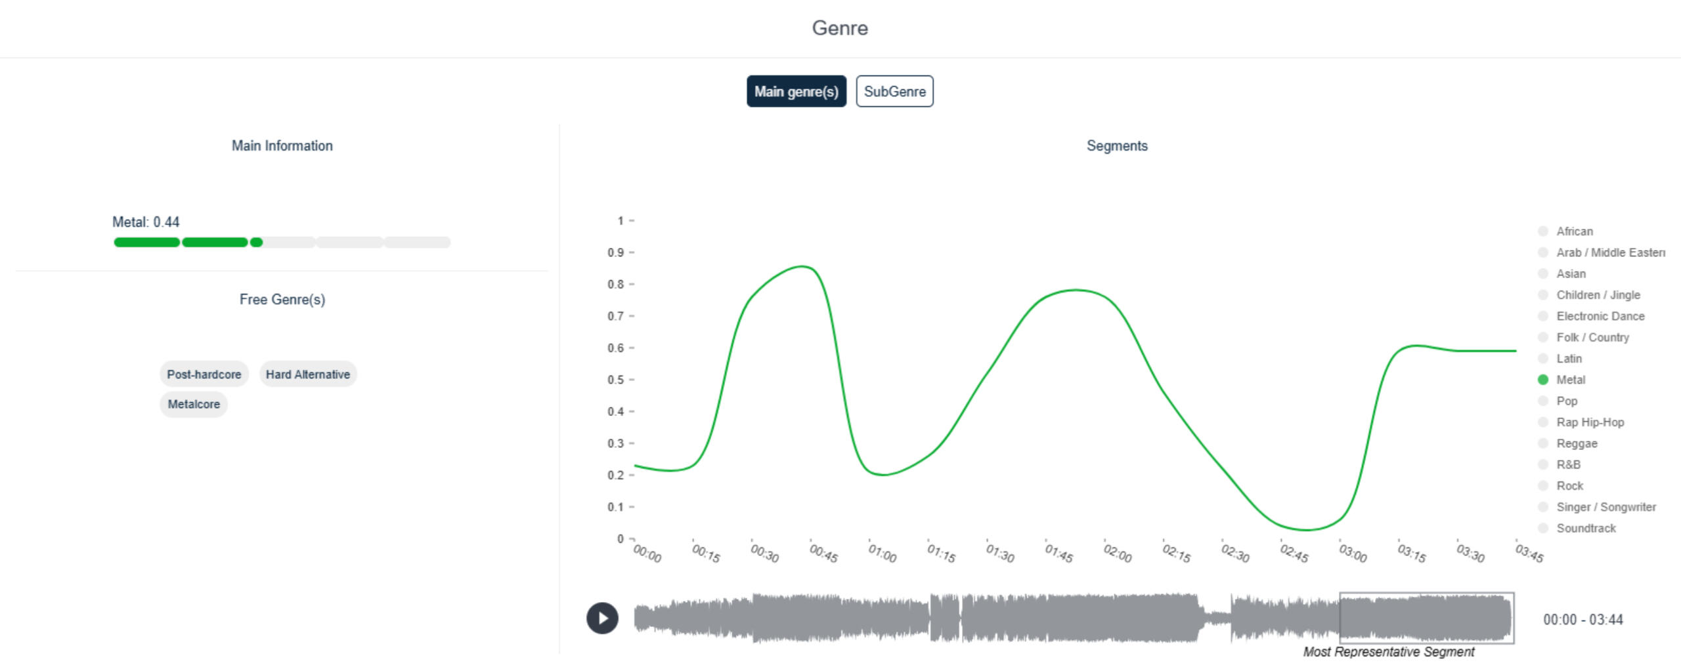Click the Metalcore genre tag
The width and height of the screenshot is (1681, 667).
(194, 404)
